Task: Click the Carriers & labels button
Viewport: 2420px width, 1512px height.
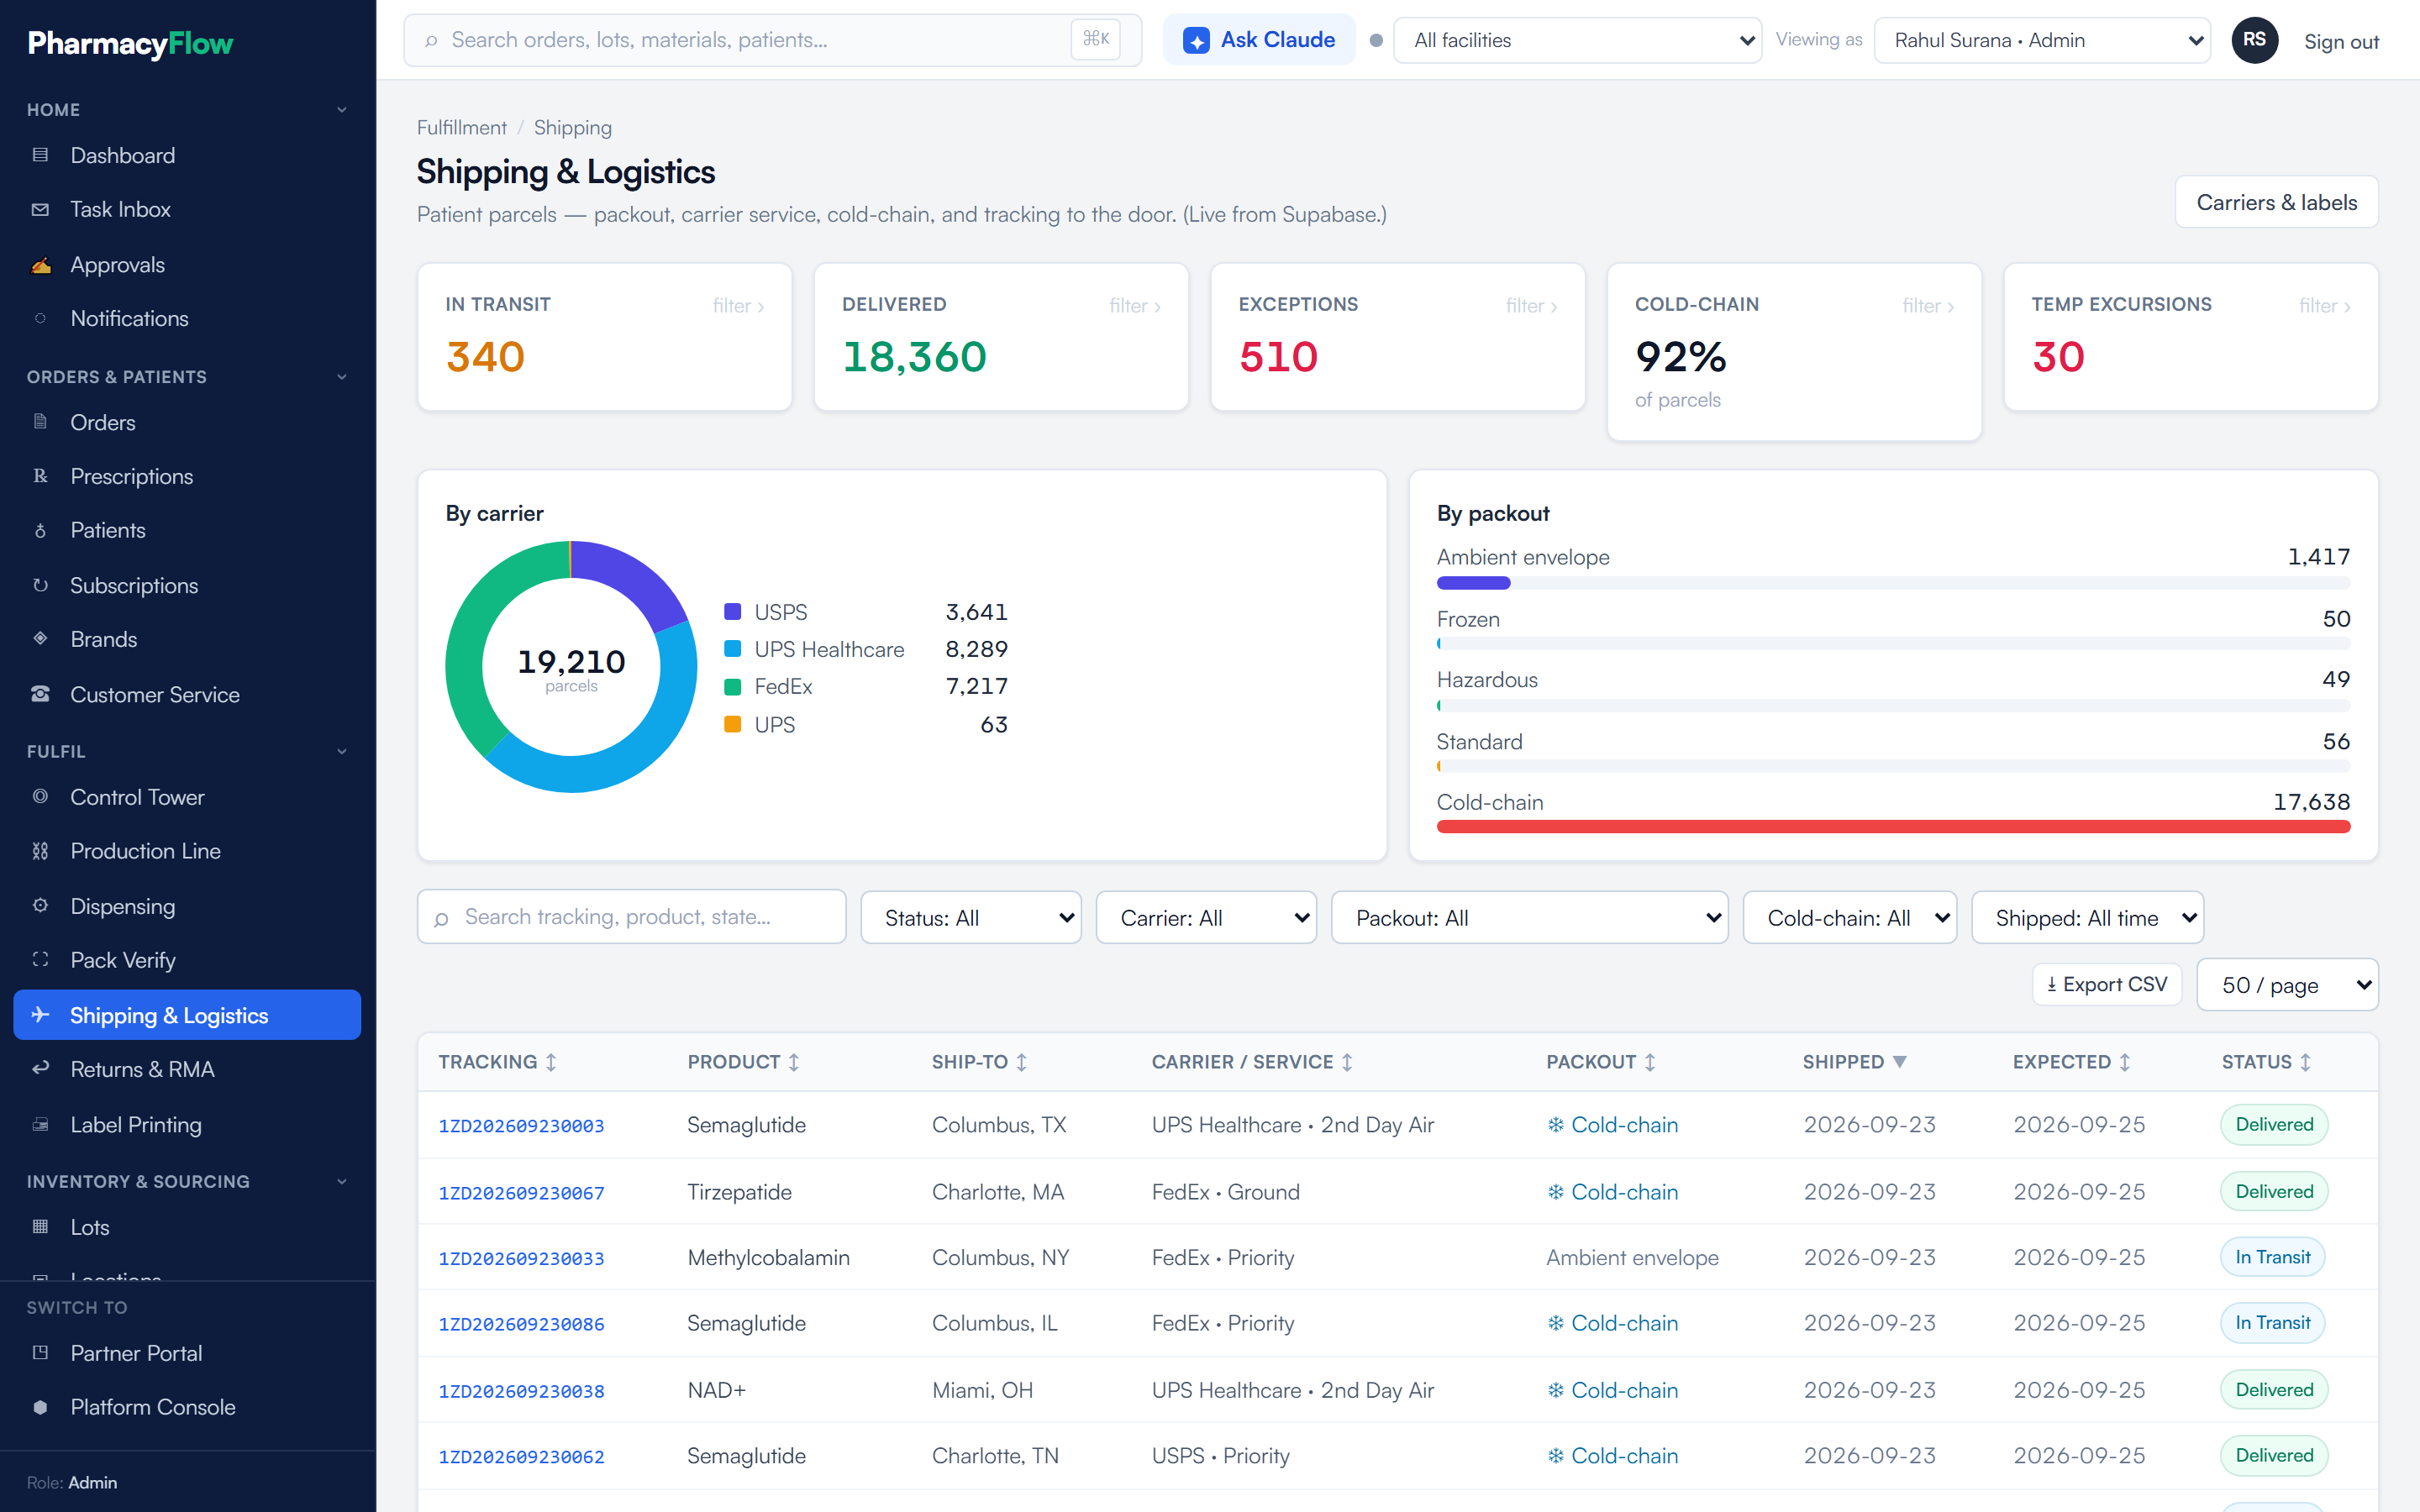Action: 2276,202
